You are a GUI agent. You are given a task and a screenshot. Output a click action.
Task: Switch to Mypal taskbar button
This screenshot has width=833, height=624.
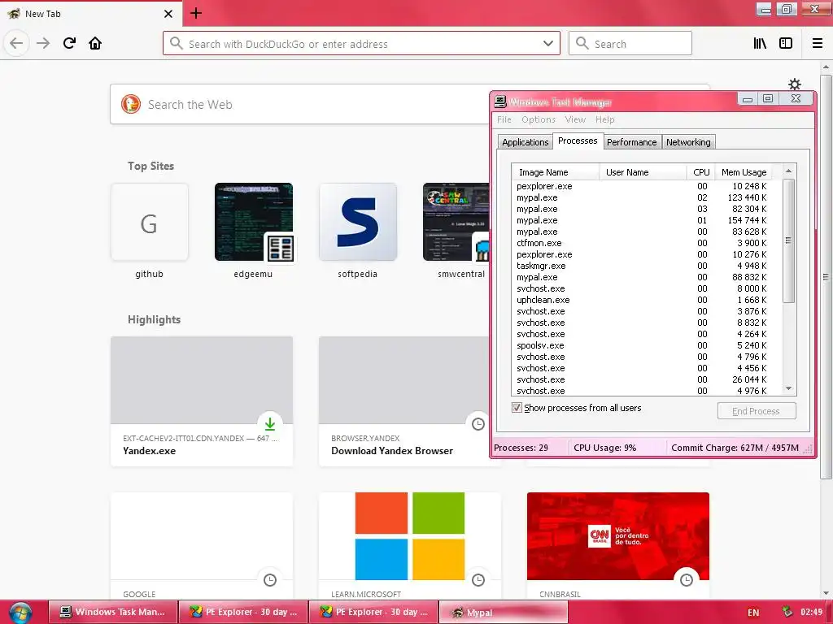click(x=503, y=612)
